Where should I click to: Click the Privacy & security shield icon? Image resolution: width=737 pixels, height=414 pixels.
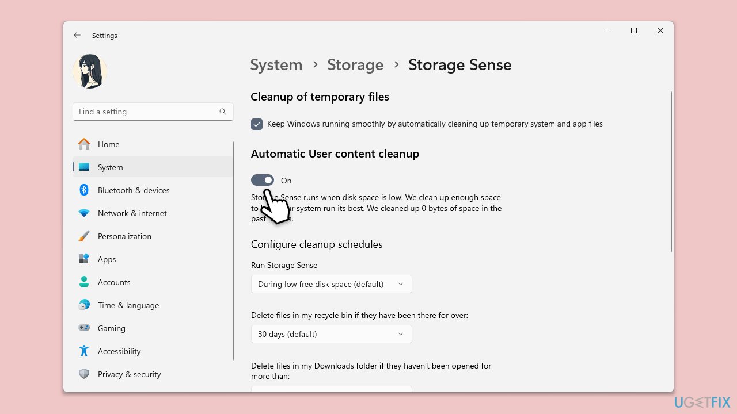84,374
